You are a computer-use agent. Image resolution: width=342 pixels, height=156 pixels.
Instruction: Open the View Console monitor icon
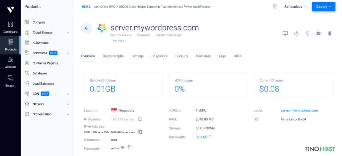pos(285,33)
